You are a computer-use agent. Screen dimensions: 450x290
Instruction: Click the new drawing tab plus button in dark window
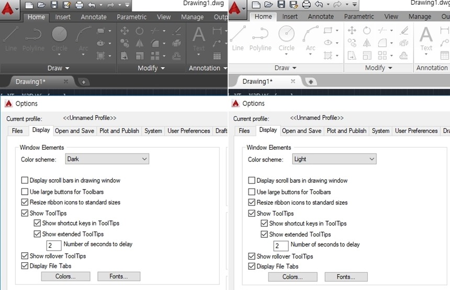84,82
